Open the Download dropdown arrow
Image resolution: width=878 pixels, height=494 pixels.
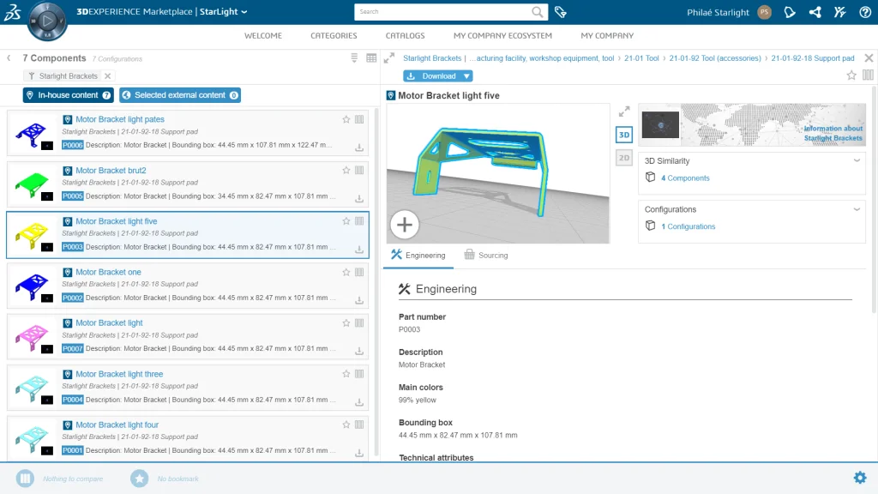pyautogui.click(x=467, y=76)
